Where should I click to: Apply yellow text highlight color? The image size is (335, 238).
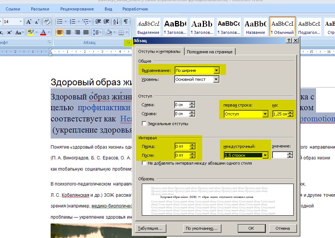click(x=31, y=32)
